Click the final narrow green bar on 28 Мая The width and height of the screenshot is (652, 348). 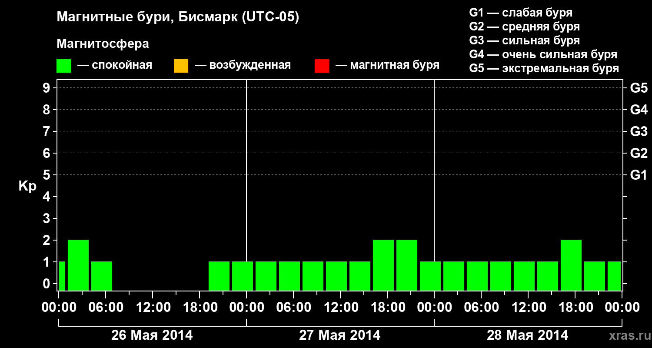pyautogui.click(x=614, y=276)
